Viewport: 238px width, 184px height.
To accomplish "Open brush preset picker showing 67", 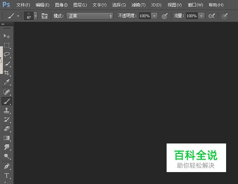I will coord(30,16).
